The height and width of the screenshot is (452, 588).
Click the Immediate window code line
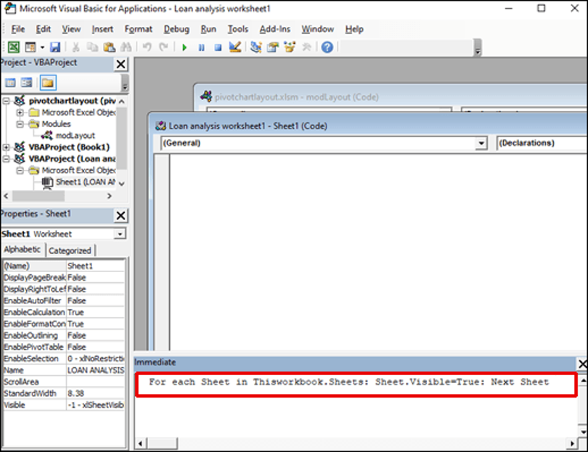348,382
